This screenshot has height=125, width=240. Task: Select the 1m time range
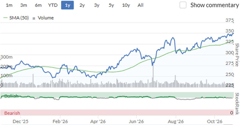pyautogui.click(x=9, y=5)
